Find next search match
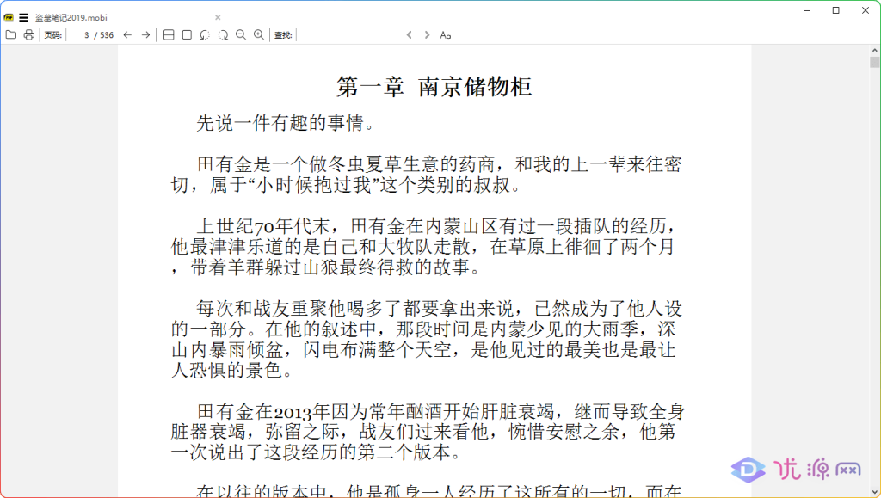 coord(427,35)
